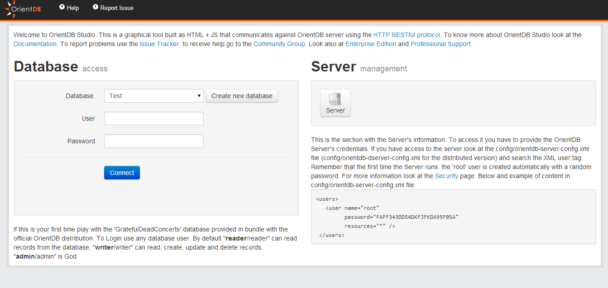Open the Report Issue menu item
This screenshot has width=608, height=288.
113,8
